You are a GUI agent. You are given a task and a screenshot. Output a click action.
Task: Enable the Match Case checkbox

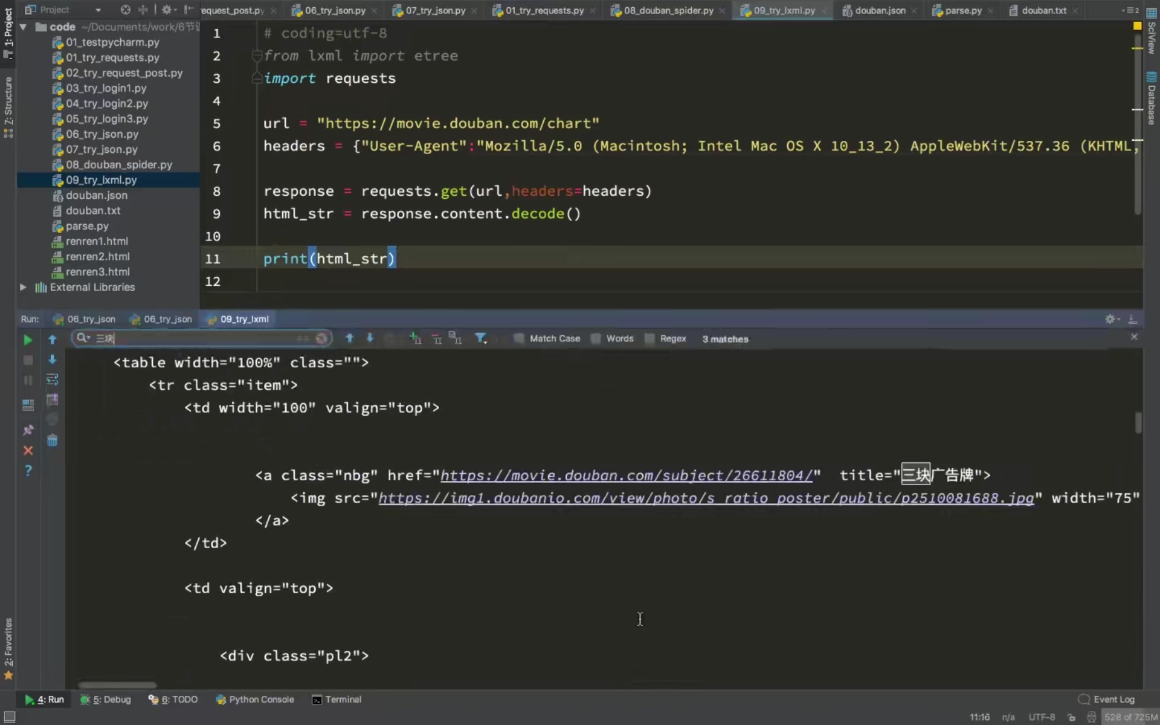[519, 338]
